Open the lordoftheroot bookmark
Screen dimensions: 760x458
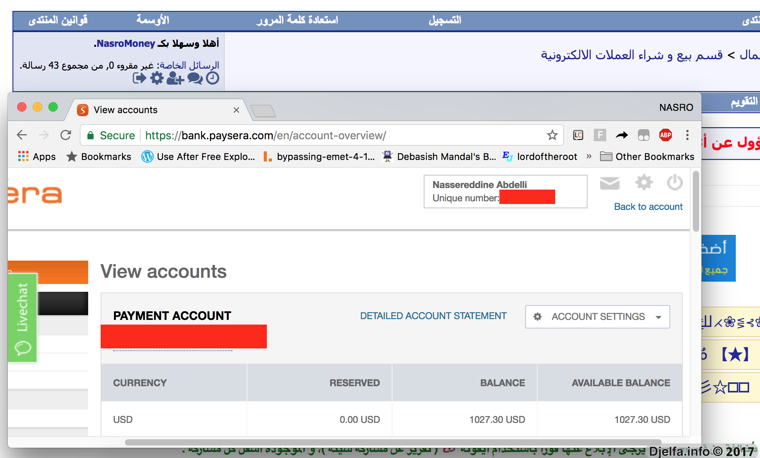(540, 156)
